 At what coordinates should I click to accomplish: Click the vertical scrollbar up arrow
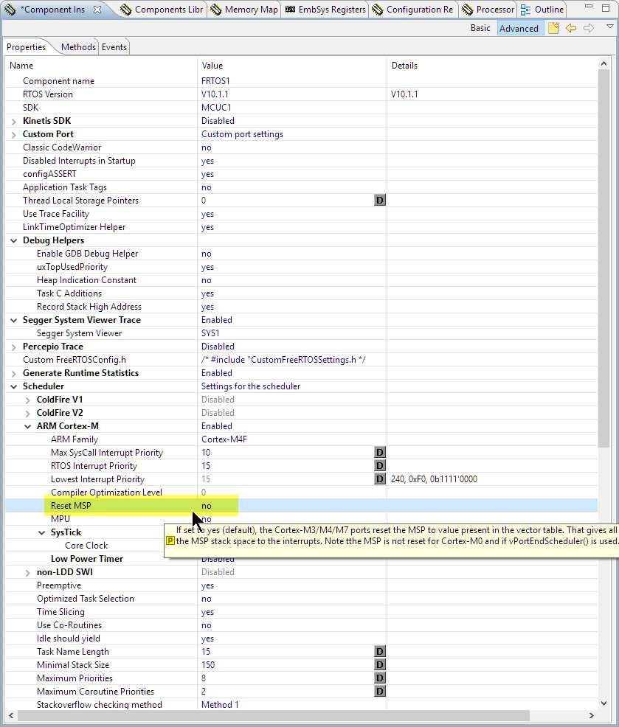604,63
